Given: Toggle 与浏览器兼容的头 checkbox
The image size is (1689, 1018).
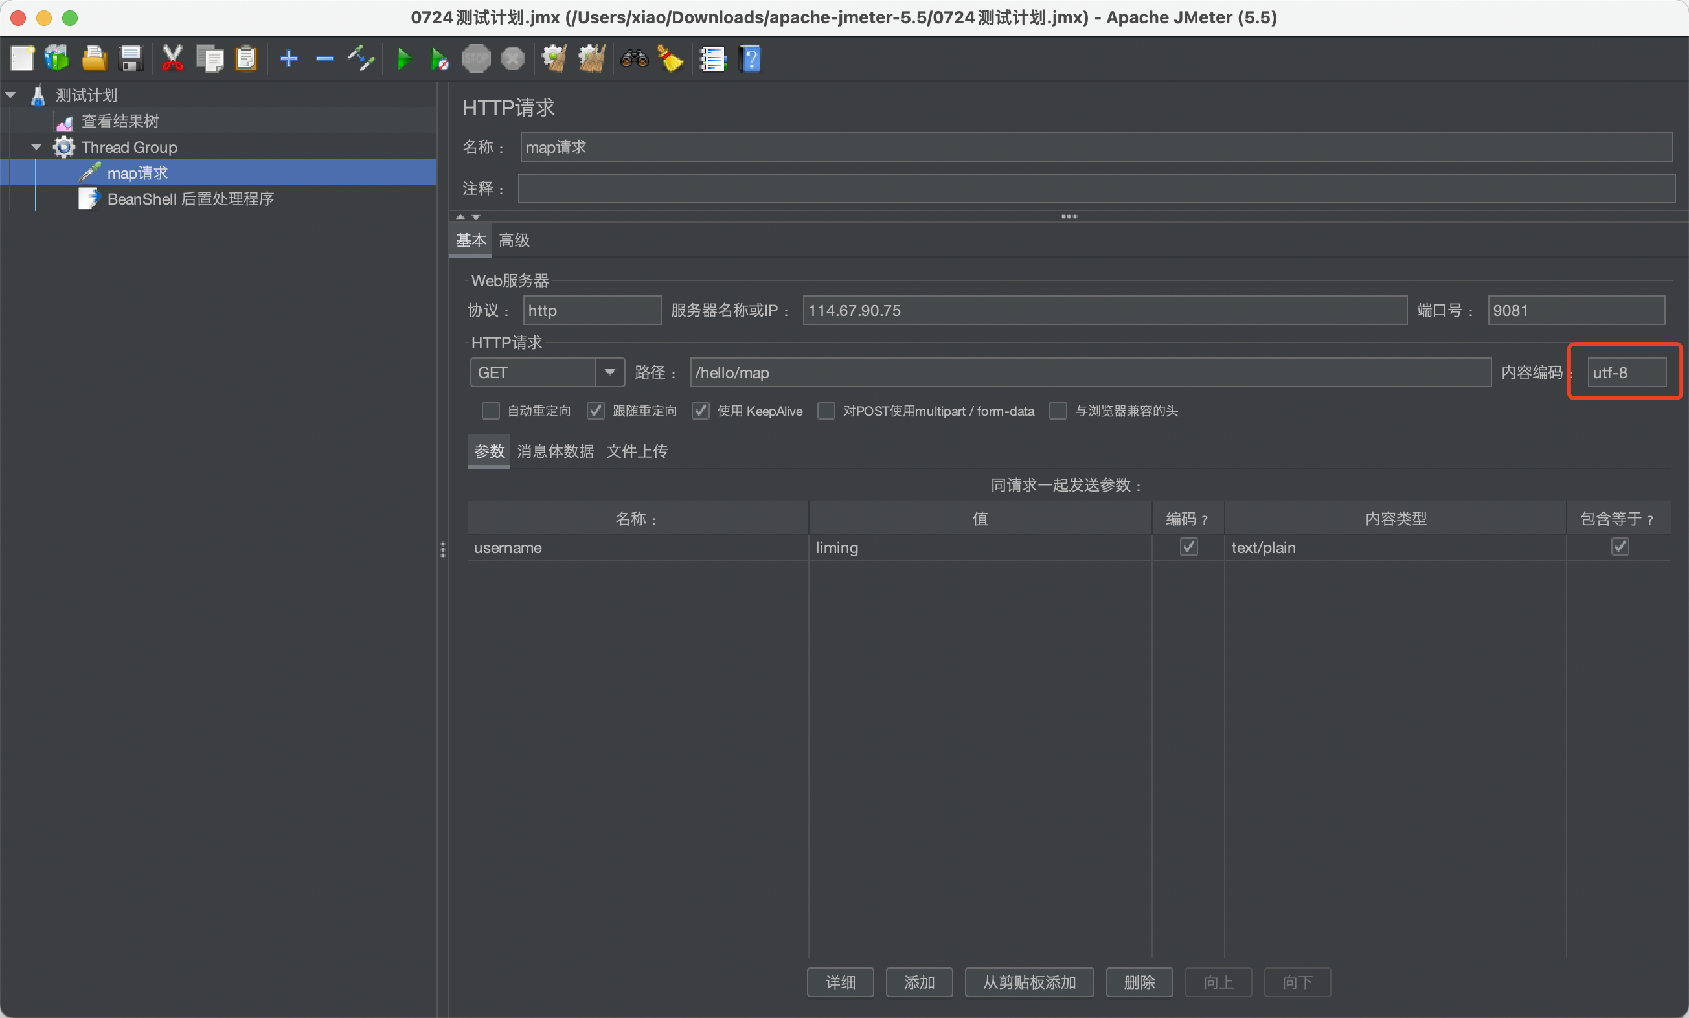Looking at the screenshot, I should click(1058, 411).
